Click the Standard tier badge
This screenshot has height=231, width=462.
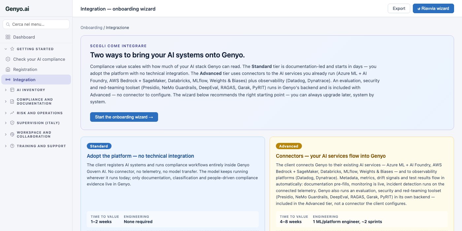click(x=99, y=146)
